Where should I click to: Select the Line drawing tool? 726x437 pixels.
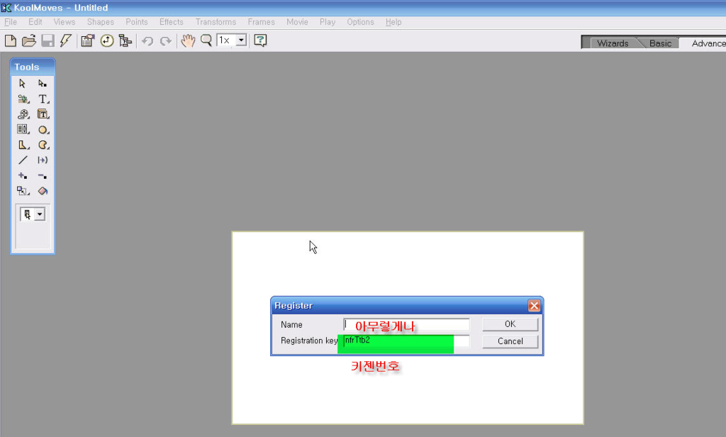(23, 160)
